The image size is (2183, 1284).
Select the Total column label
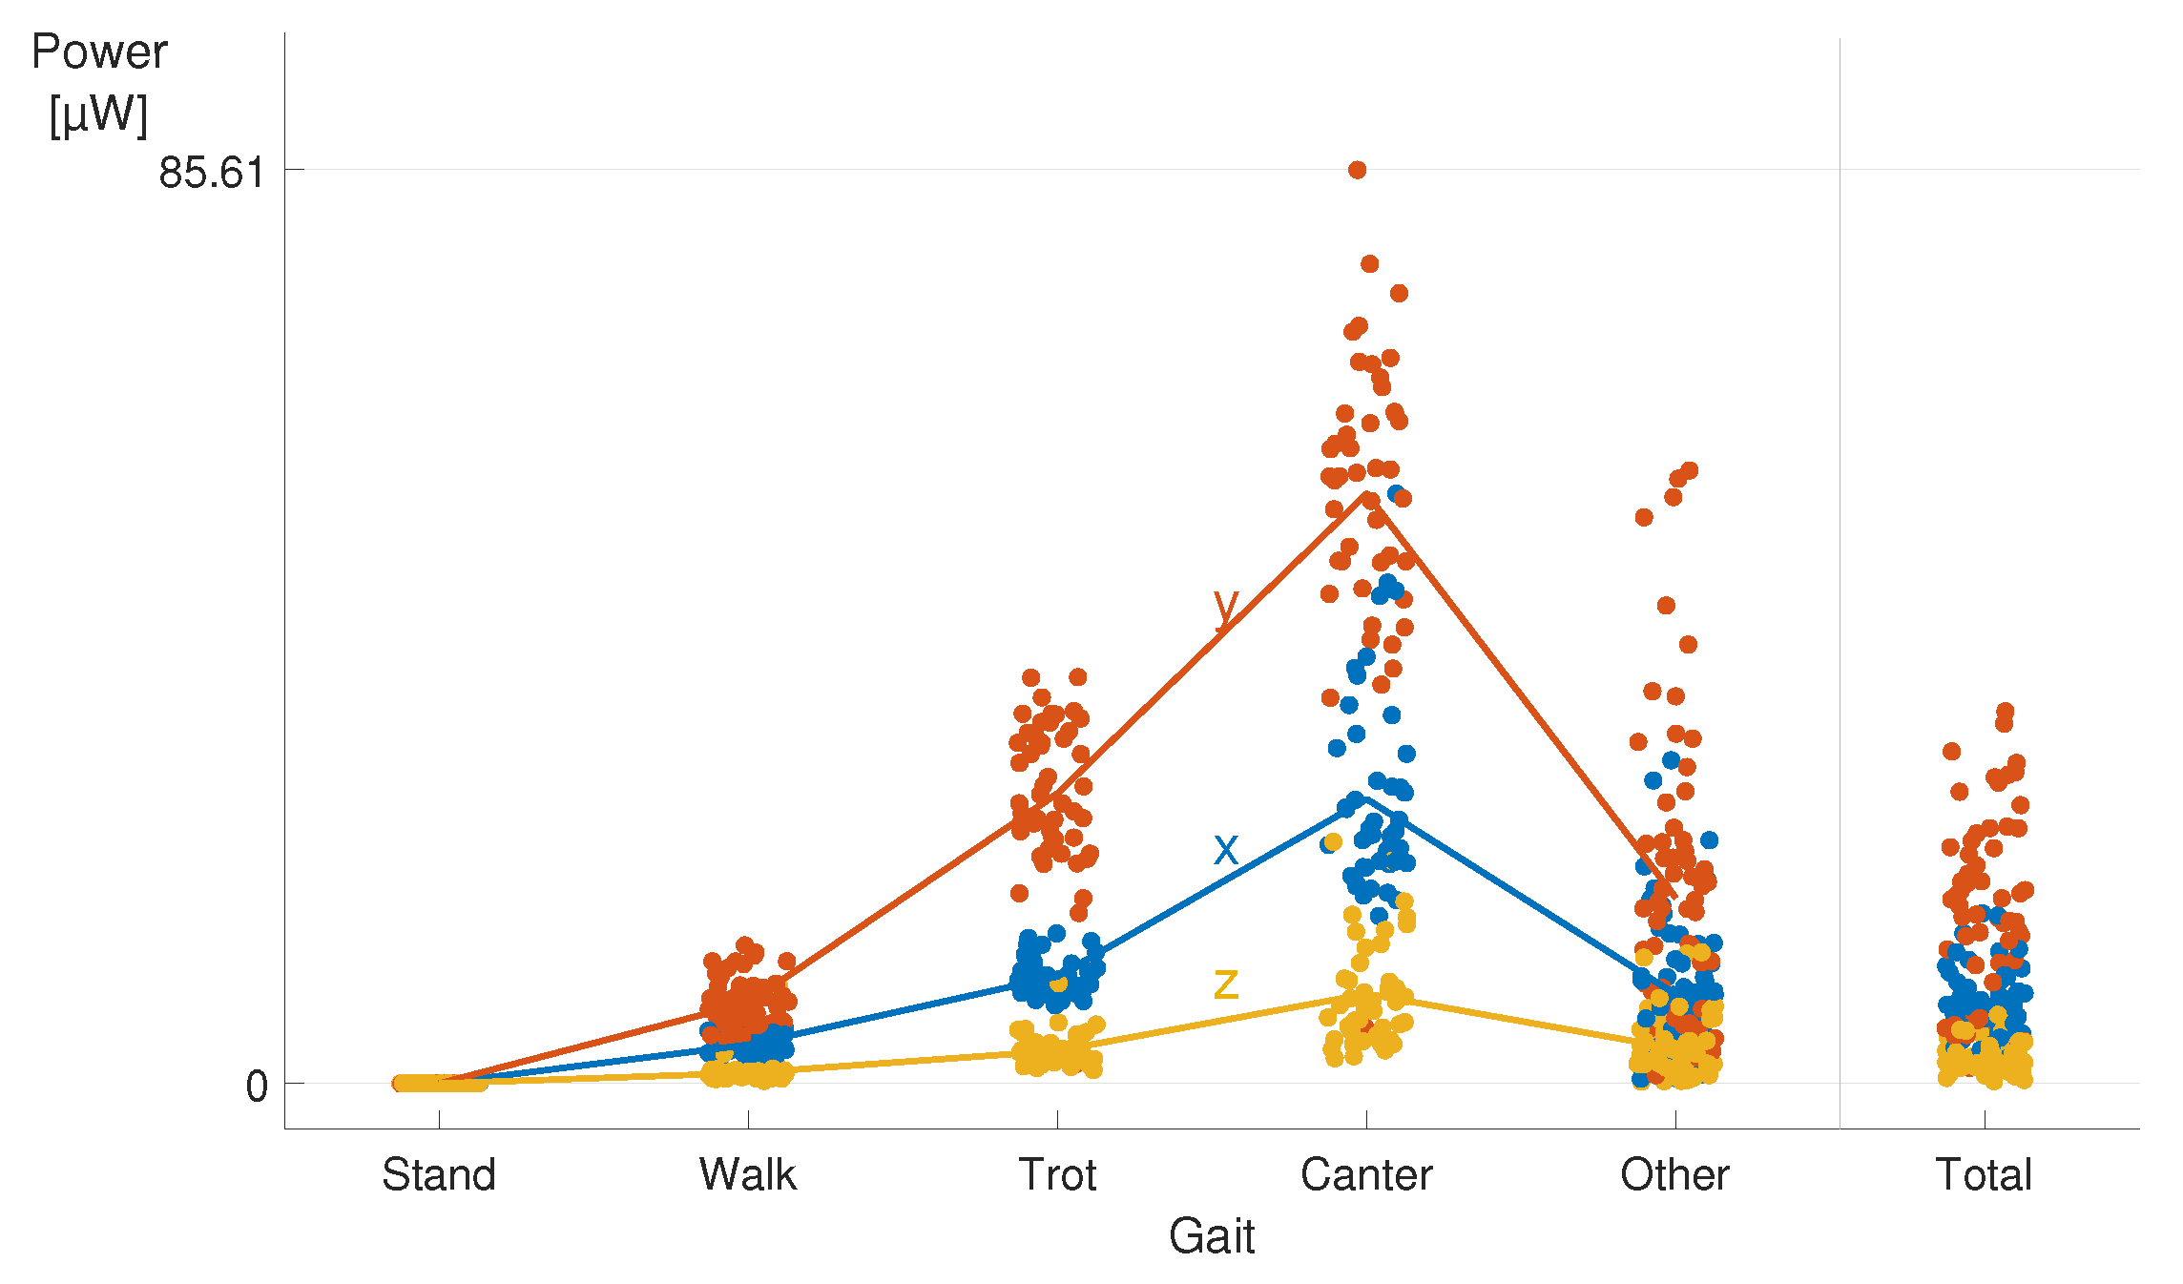pos(1984,1174)
